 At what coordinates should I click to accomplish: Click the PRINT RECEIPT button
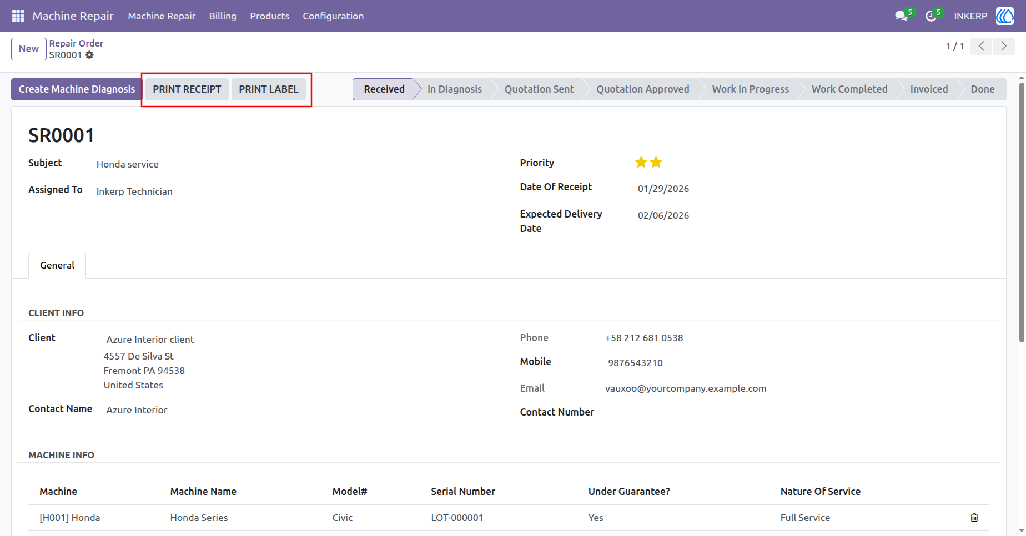(187, 89)
